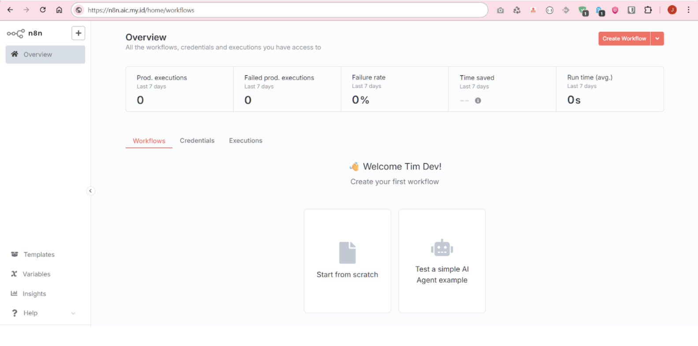Click the camera screenshot extension icon
The height and width of the screenshot is (346, 698).
(x=500, y=10)
